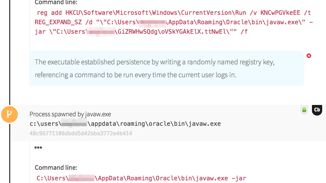Click the green lock icon
The image size is (326, 183).
click(x=304, y=110)
